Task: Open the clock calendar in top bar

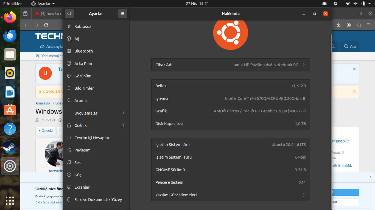Action: click(x=197, y=4)
